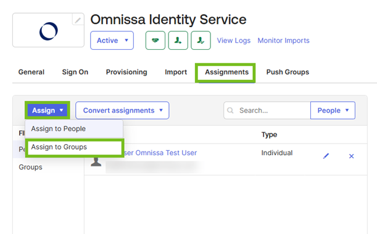This screenshot has width=377, height=234.
Task: Edit the Omnissa Test User assignment
Action: 326,156
